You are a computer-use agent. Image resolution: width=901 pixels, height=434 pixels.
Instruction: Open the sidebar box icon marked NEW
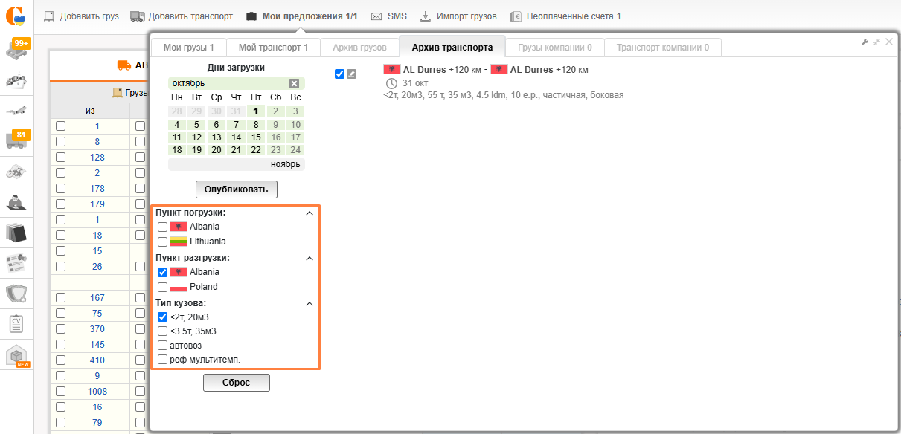tap(16, 356)
